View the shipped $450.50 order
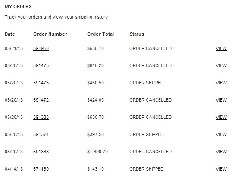 click(x=221, y=83)
